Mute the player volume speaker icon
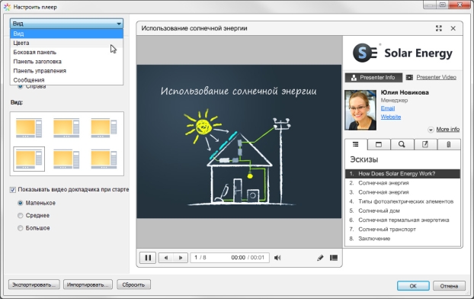Viewport: 474px width, 299px height. click(277, 258)
